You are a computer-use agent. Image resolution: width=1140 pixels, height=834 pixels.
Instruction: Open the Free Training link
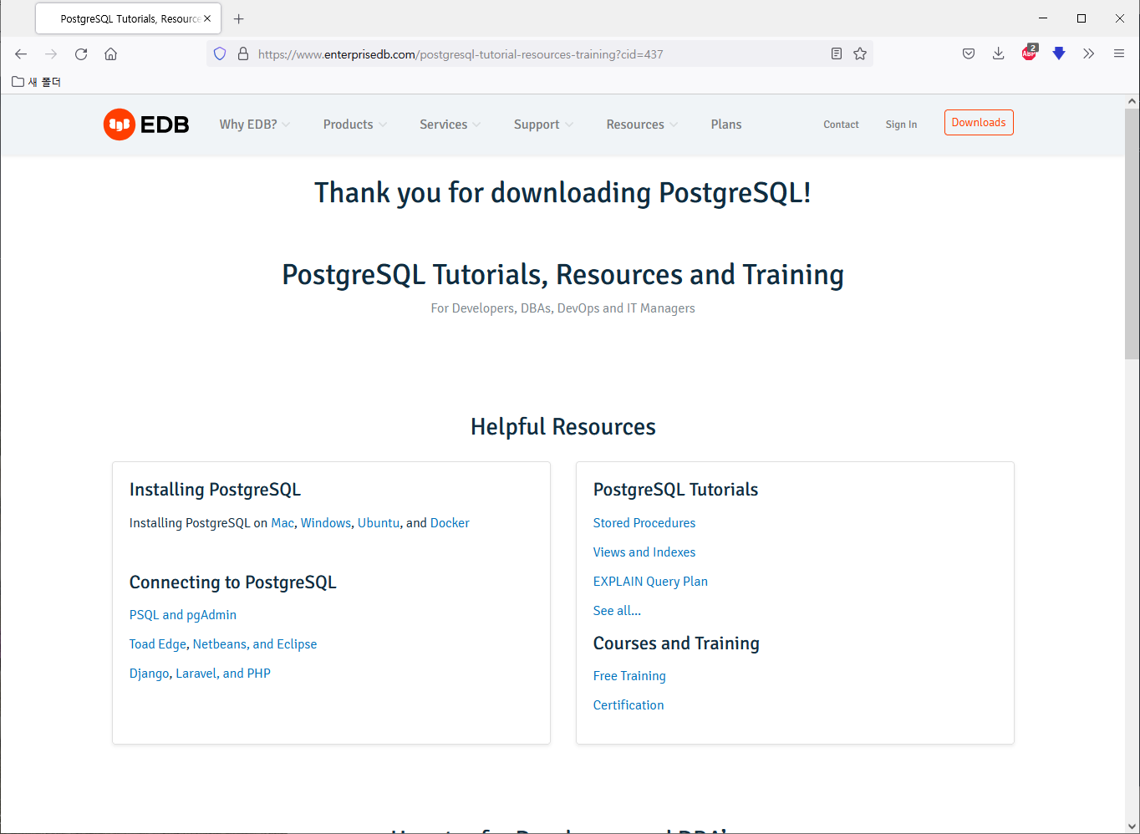(629, 676)
